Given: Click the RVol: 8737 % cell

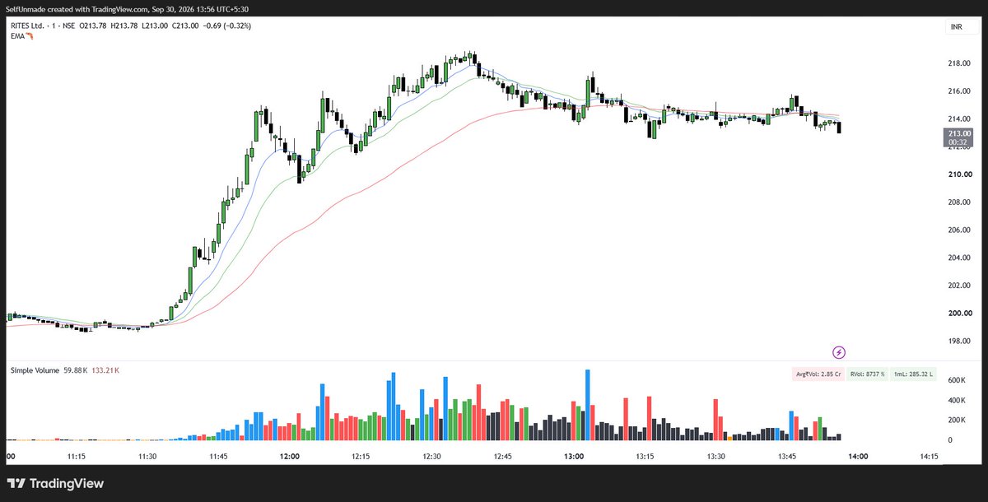Looking at the screenshot, I should (x=867, y=374).
